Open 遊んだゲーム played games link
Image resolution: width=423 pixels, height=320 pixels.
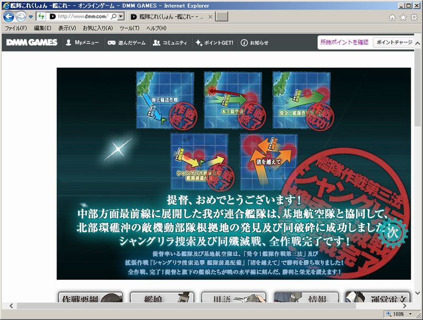(x=126, y=43)
